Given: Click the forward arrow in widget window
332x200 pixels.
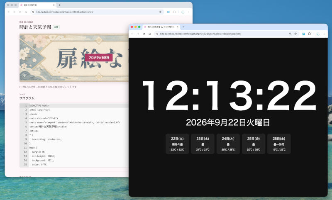Looking at the screenshot, I should [x=138, y=34].
